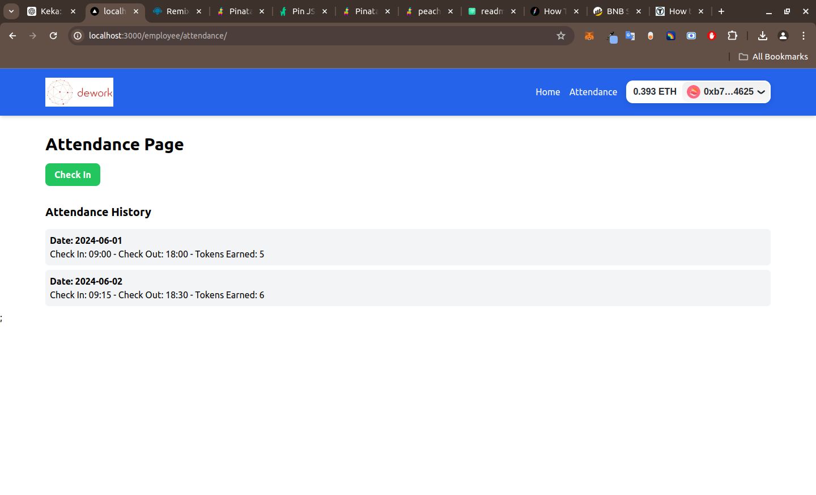The width and height of the screenshot is (816, 495).
Task: Select the Date: 2024-06-02 history entry
Action: tap(408, 288)
